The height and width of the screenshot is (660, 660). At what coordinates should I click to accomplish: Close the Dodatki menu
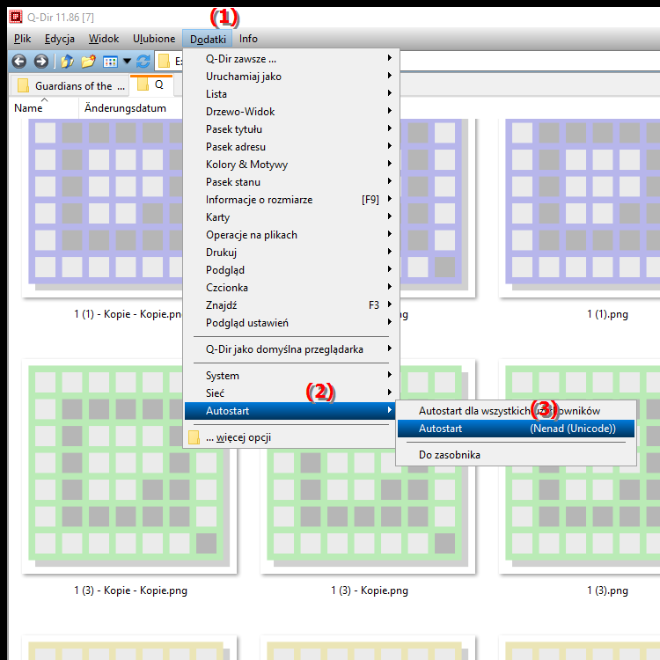point(208,39)
